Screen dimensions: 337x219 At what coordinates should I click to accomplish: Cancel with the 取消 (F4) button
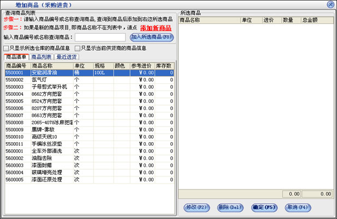point(299,207)
